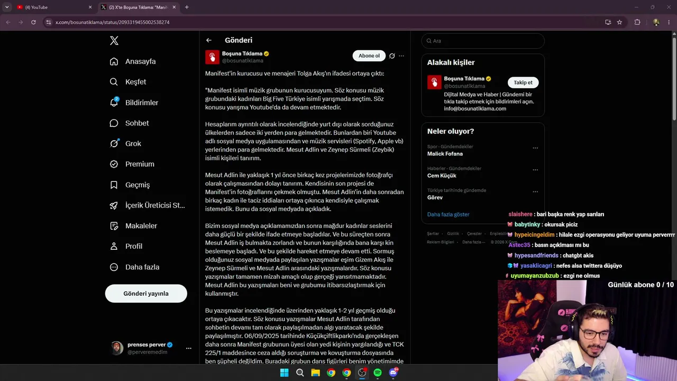This screenshot has width=677, height=381.
Task: Click Boşuna Tıklama avatar on the post
Action: coord(212,57)
